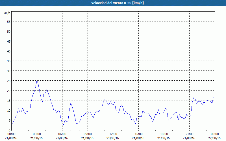
Task: Click the starting data point at 00:00
Action: pos(12,125)
